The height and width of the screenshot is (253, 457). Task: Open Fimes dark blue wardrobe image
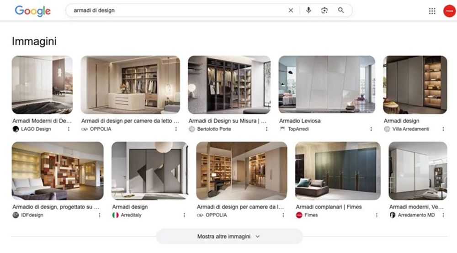pyautogui.click(x=338, y=171)
